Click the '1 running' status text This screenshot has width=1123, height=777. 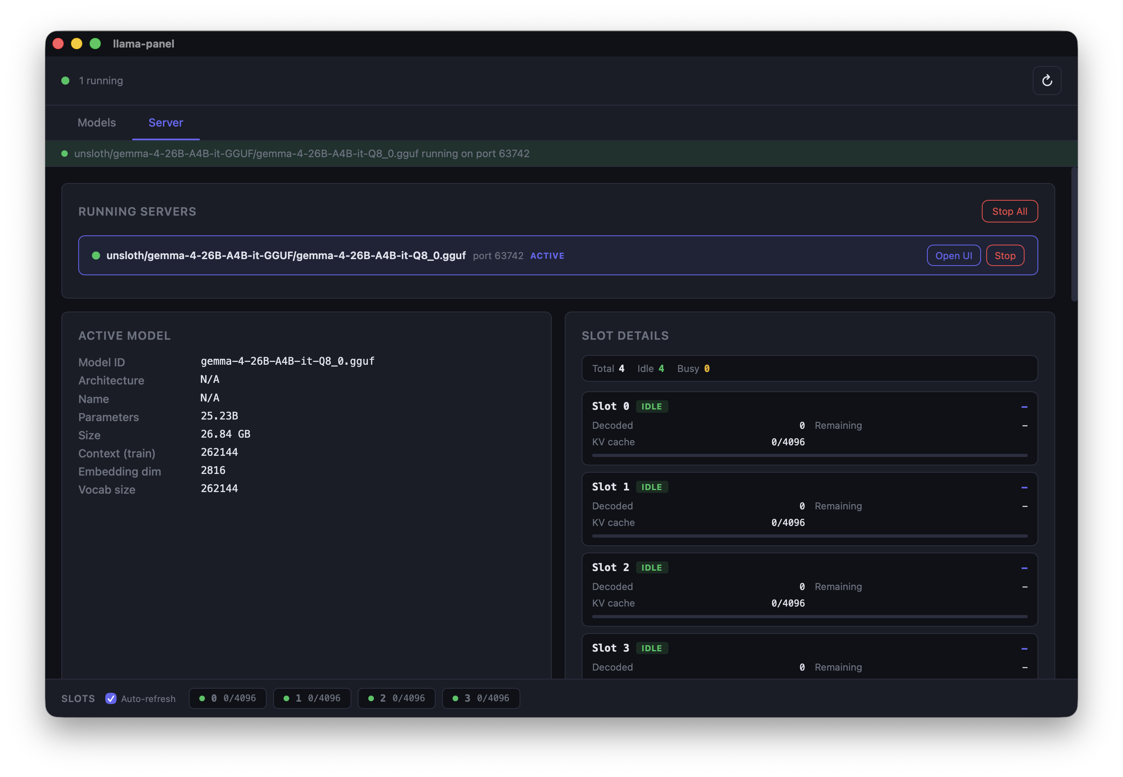(101, 80)
